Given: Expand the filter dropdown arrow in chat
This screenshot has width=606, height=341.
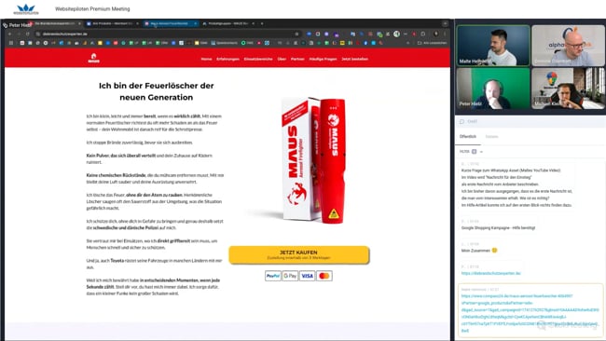Looking at the screenshot, I should (481, 152).
